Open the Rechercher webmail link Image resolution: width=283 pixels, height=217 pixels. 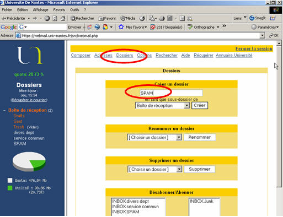167,55
